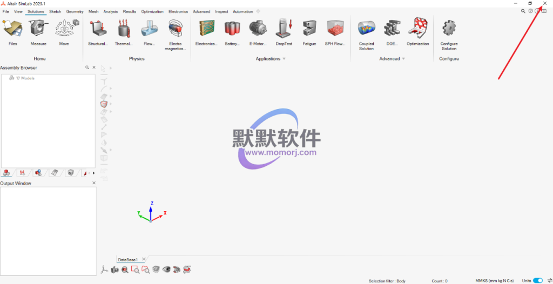The image size is (553, 284).
Task: Select the '0' Models tree item
Action: (x=24, y=78)
